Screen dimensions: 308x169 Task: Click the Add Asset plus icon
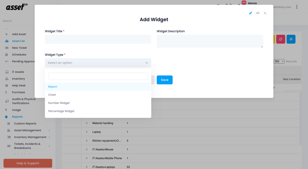pos(7,34)
